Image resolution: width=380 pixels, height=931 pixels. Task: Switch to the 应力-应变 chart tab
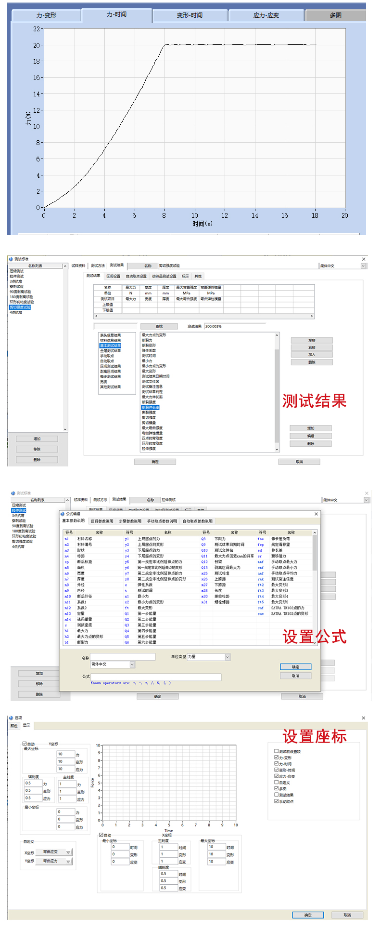click(266, 15)
